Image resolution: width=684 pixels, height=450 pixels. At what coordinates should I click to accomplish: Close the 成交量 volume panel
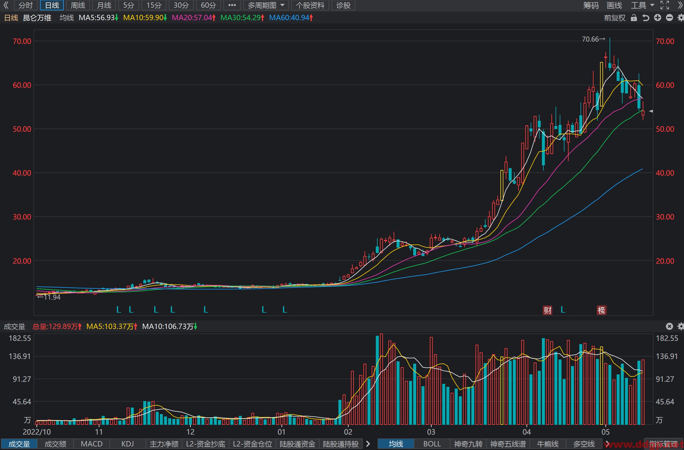[x=669, y=326]
